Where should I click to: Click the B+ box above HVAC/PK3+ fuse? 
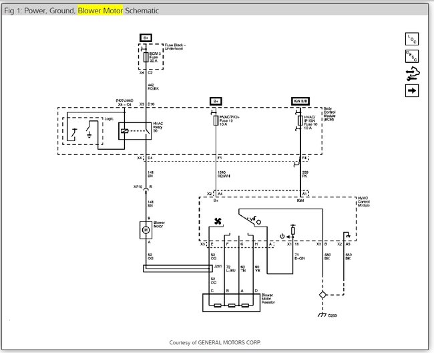(216, 101)
